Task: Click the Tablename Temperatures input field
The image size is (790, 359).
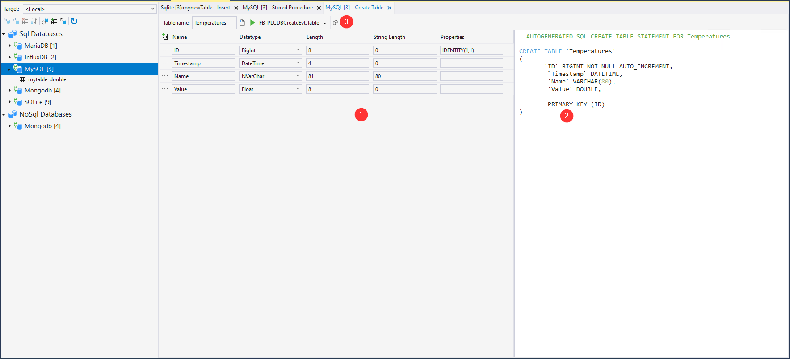Action: pos(214,22)
